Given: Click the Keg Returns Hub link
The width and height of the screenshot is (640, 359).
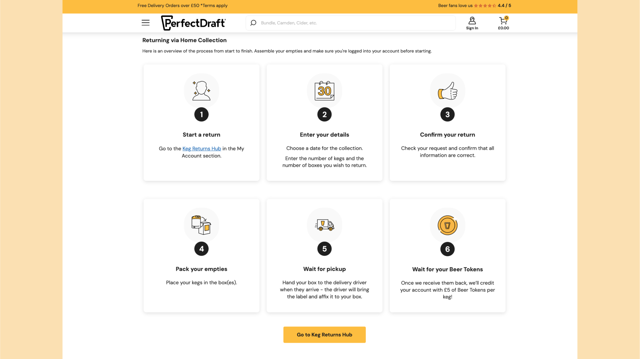Looking at the screenshot, I should click(x=202, y=148).
